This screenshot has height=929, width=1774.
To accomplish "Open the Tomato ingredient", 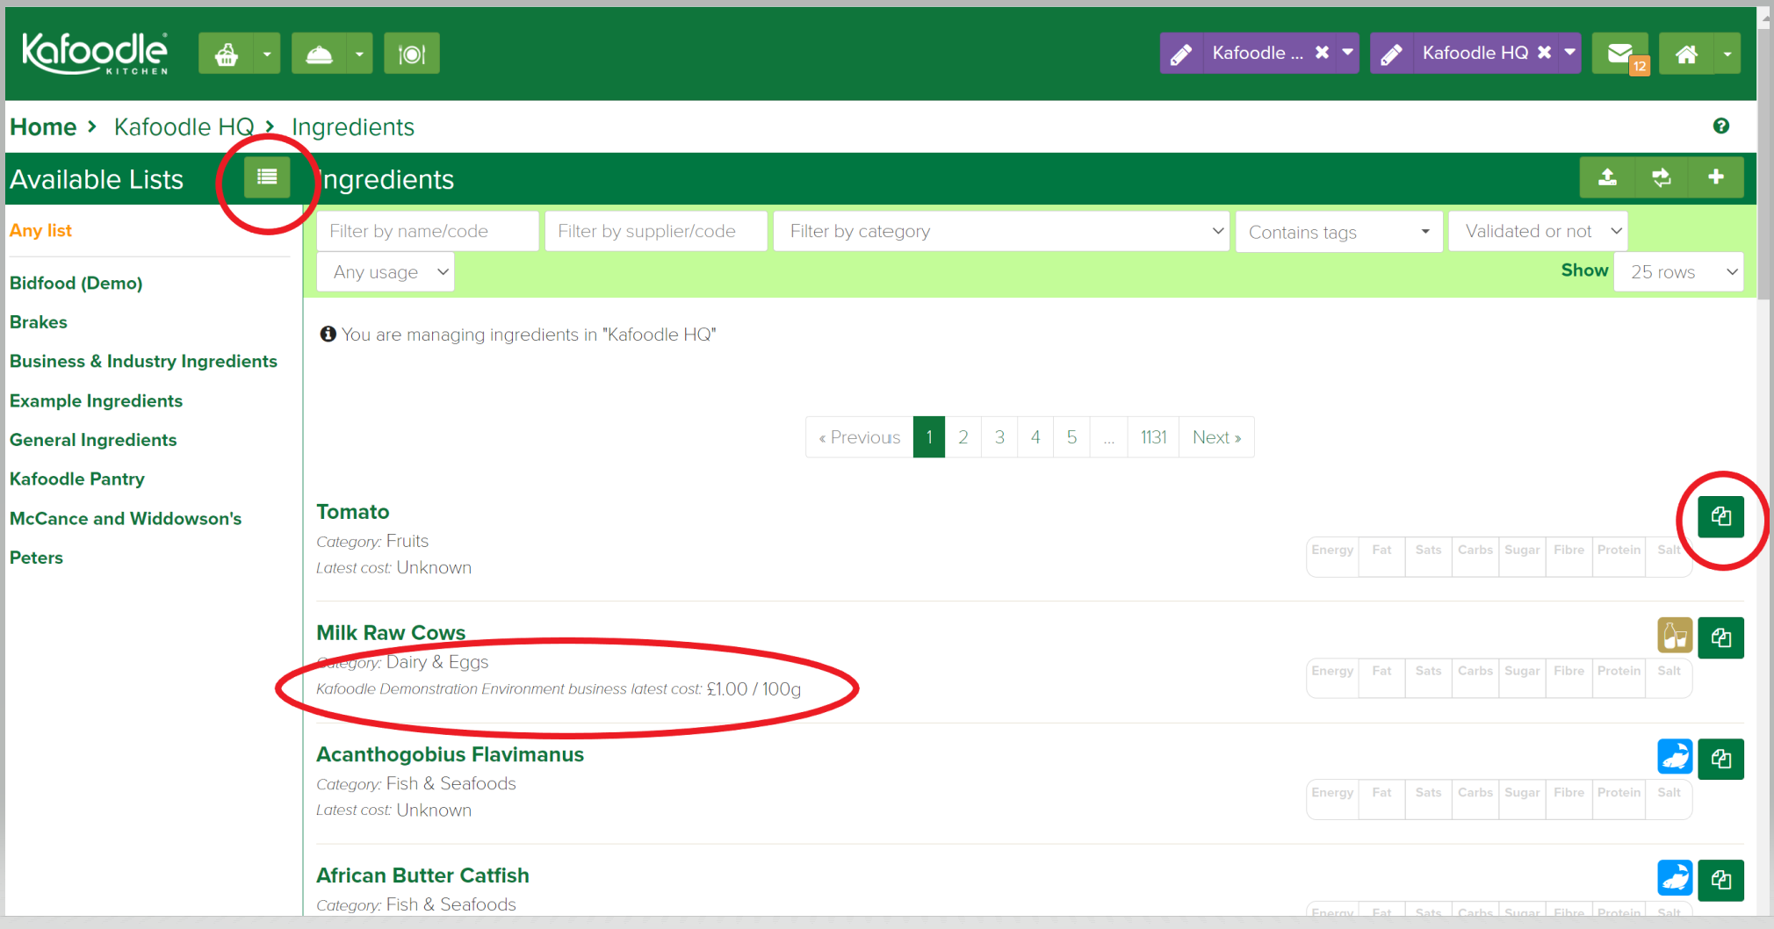I will (353, 512).
